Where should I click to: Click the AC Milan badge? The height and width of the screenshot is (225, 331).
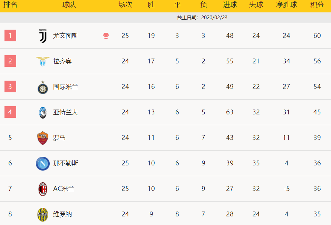43,189
